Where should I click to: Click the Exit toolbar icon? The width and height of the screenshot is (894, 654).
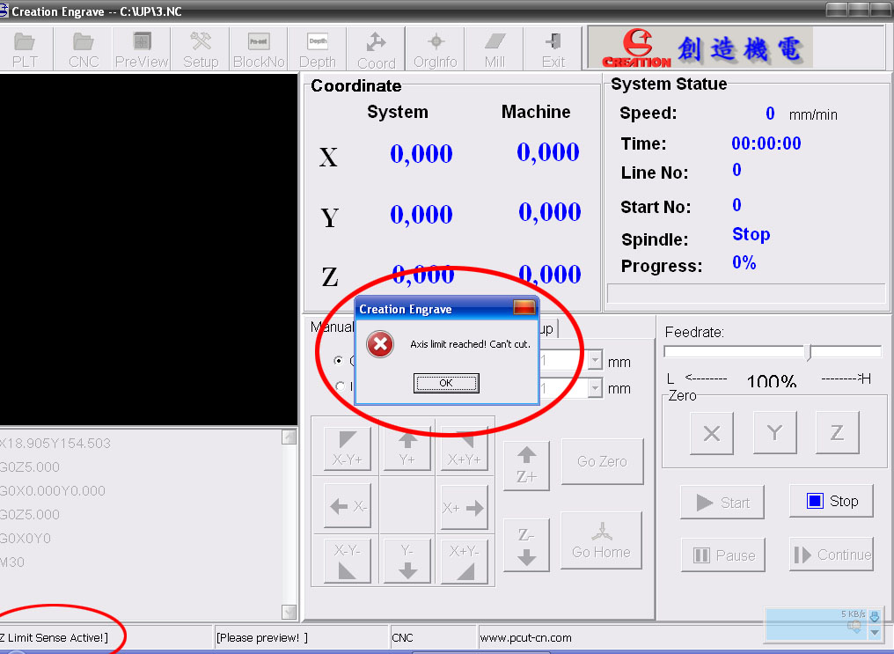[553, 49]
